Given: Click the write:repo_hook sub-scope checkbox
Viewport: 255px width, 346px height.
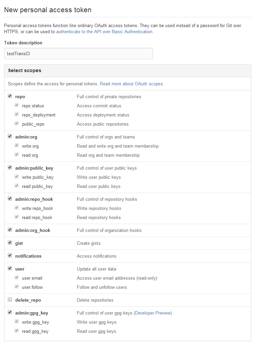Looking at the screenshot, I should (x=17, y=208).
